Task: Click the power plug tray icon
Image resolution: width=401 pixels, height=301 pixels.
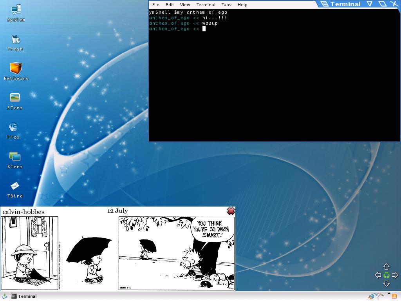Action: point(372,296)
